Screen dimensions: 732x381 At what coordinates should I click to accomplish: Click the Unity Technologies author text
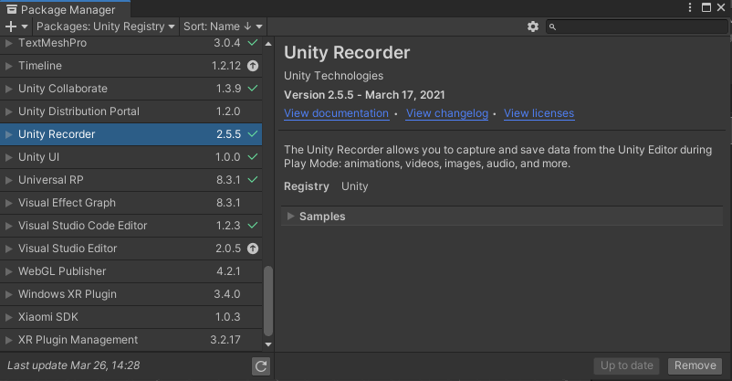(333, 76)
